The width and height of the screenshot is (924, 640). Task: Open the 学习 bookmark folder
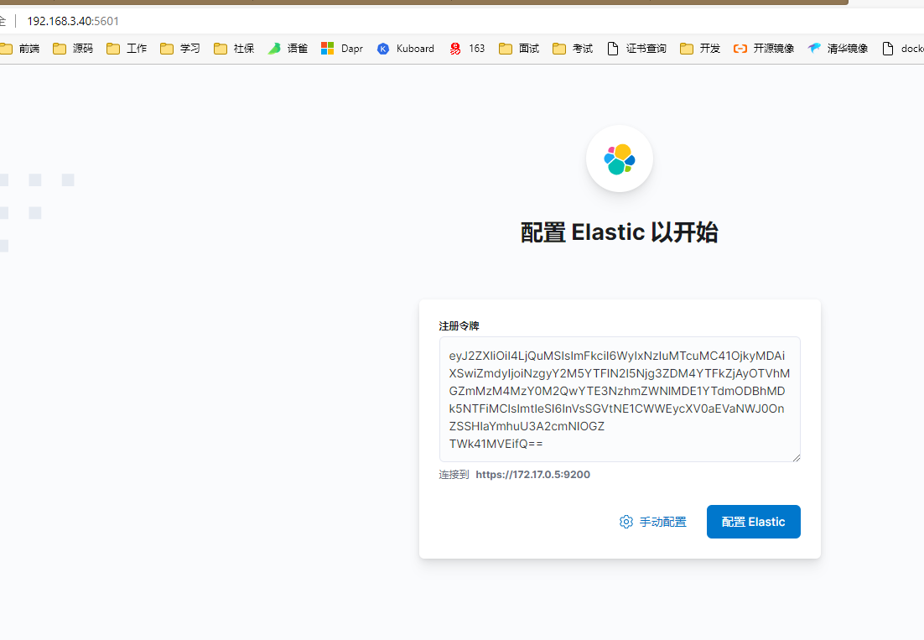[x=180, y=49]
